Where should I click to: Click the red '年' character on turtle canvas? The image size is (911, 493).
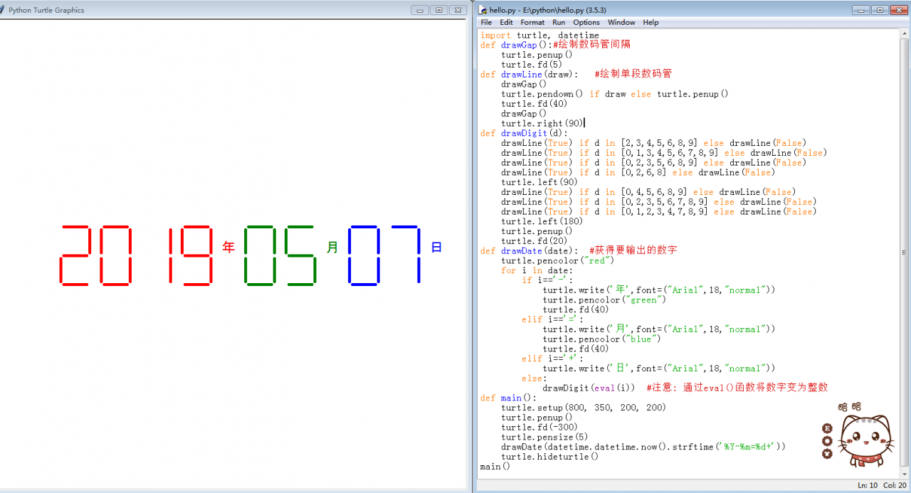coord(228,248)
